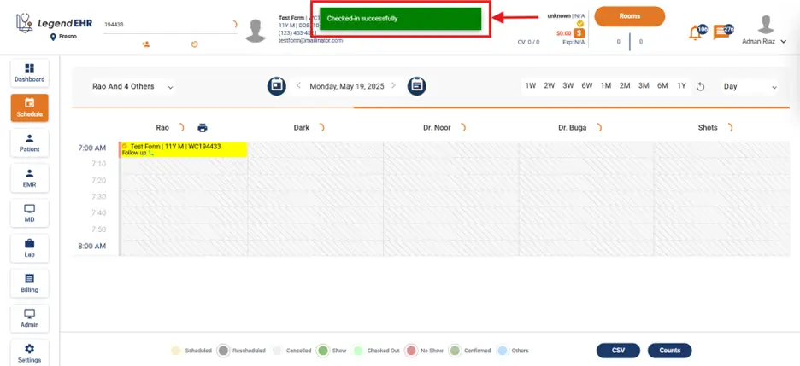
Task: Open Billing from the sidebar
Action: pyautogui.click(x=30, y=283)
